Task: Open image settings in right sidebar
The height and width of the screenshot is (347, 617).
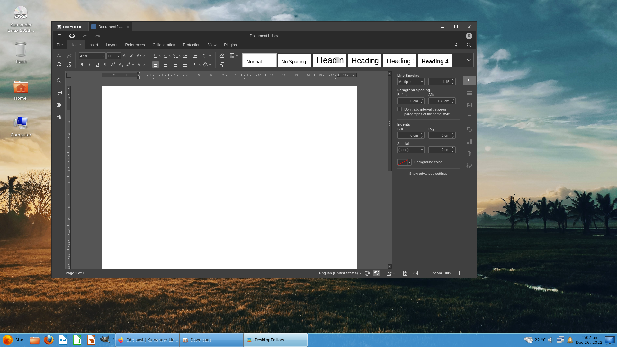Action: [469, 105]
